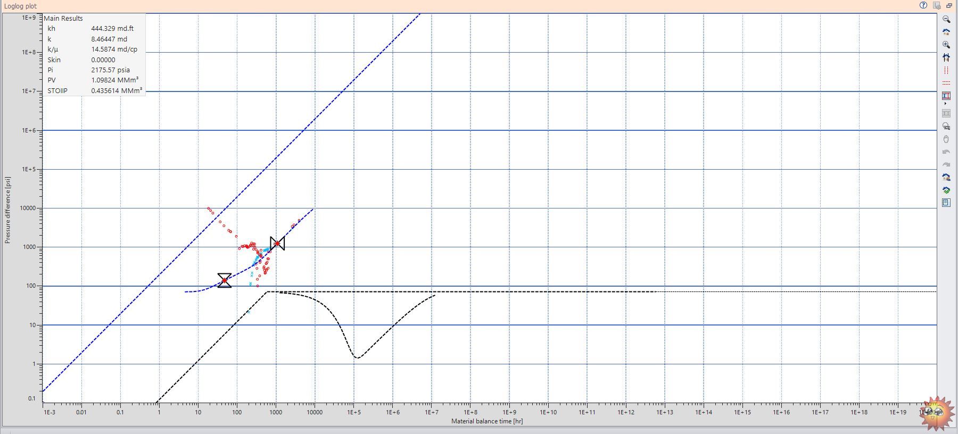The height and width of the screenshot is (434, 958).
Task: Click the 10000 y-axis tick label
Action: 28,208
